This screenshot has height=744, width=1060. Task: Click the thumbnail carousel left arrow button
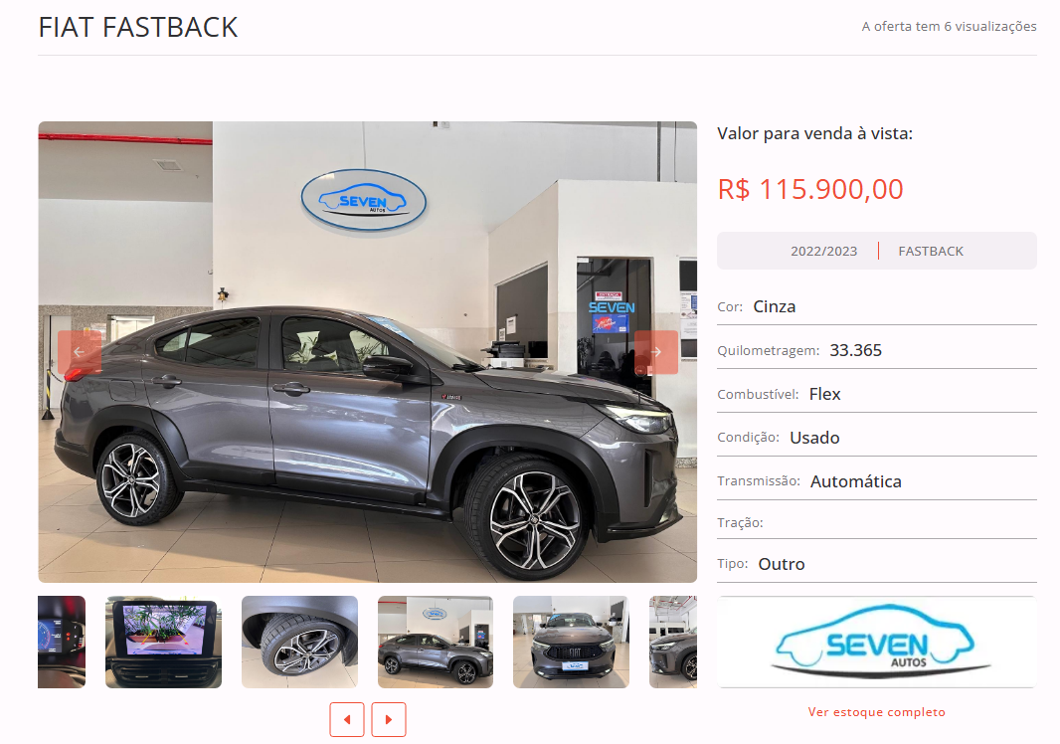coord(347,719)
